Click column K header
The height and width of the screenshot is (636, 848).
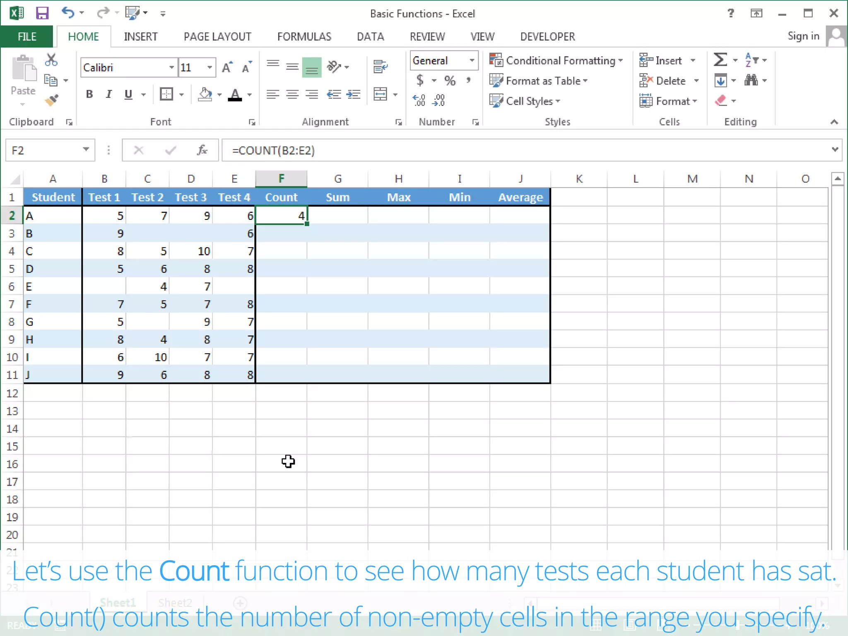coord(579,179)
